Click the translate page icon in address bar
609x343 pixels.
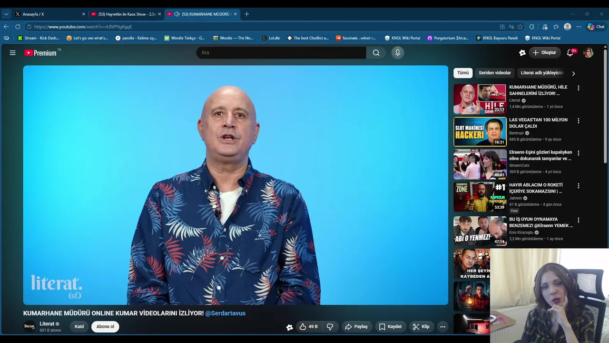(511, 27)
